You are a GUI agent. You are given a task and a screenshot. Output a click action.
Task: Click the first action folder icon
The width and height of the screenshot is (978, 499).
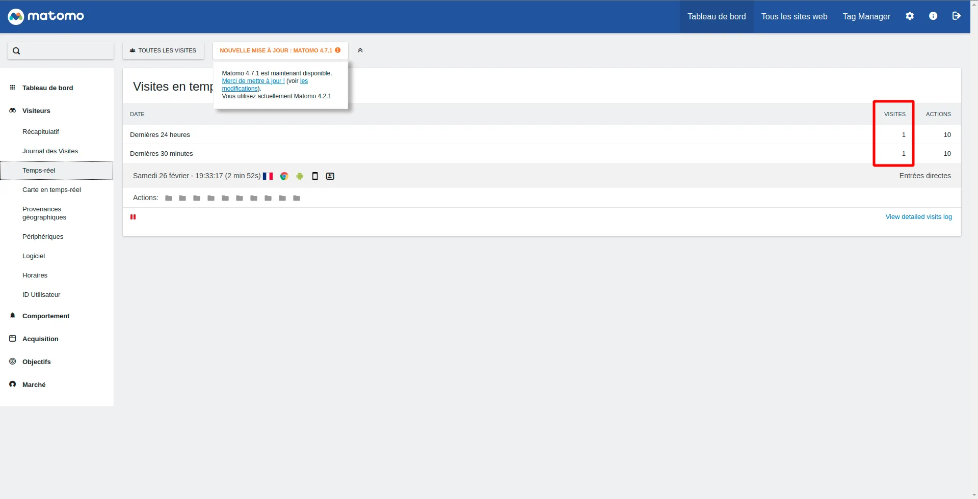pos(169,198)
